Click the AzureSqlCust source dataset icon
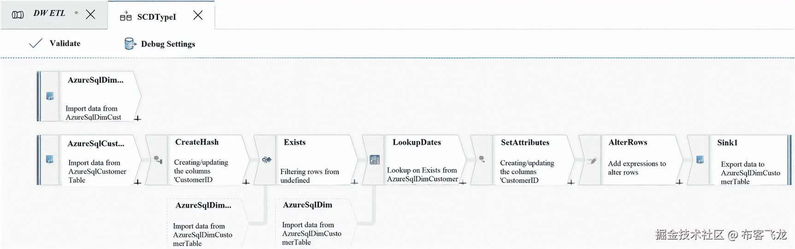Viewport: 795px width, 249px height. 50,159
